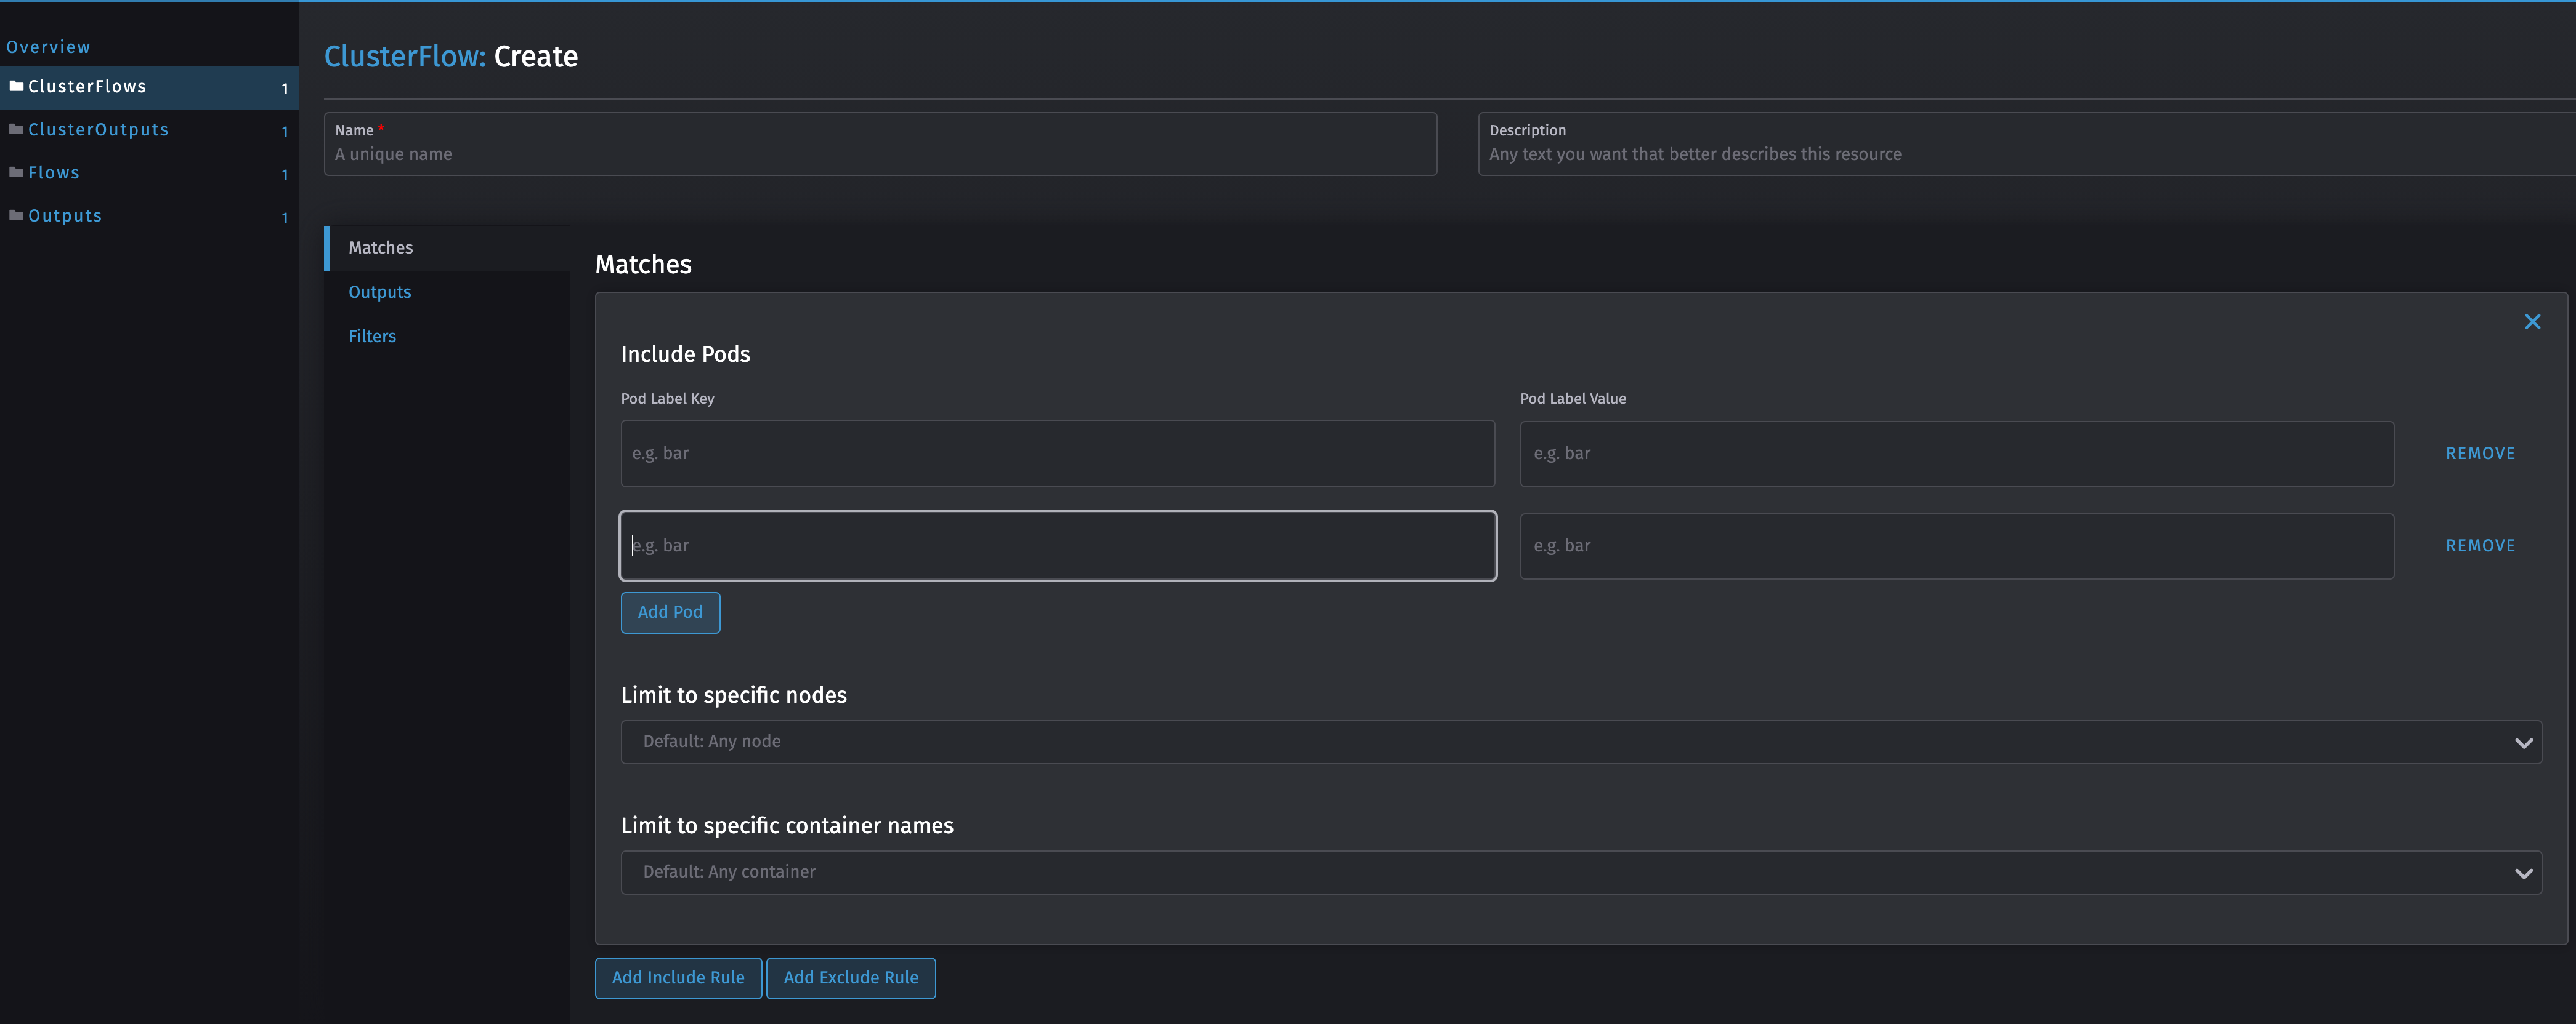Screen dimensions: 2576x1024
Task: Click the chevron on the container selector
Action: [x=2525, y=872]
